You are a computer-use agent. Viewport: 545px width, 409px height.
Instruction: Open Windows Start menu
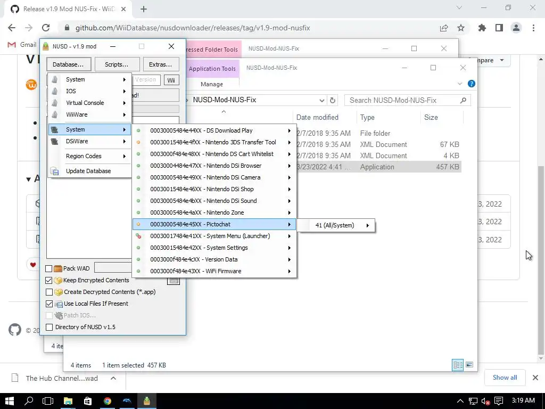point(10,401)
